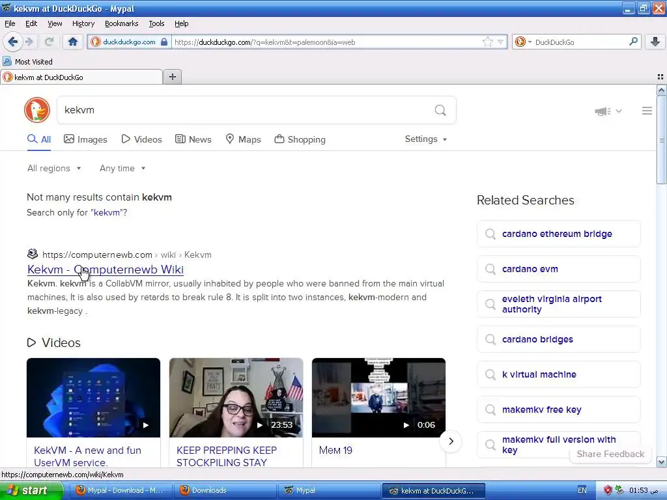Open the Downloads arrow toolbar button

click(x=655, y=42)
